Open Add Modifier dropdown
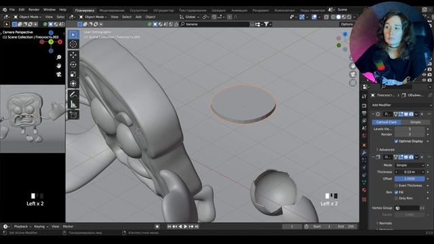Viewport: 434px width, 244px height. click(x=401, y=105)
